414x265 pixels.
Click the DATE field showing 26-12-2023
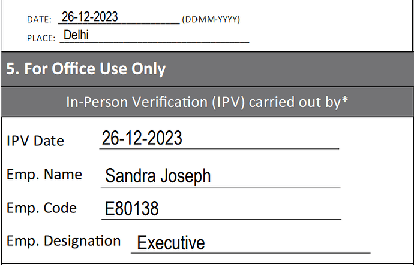point(119,17)
